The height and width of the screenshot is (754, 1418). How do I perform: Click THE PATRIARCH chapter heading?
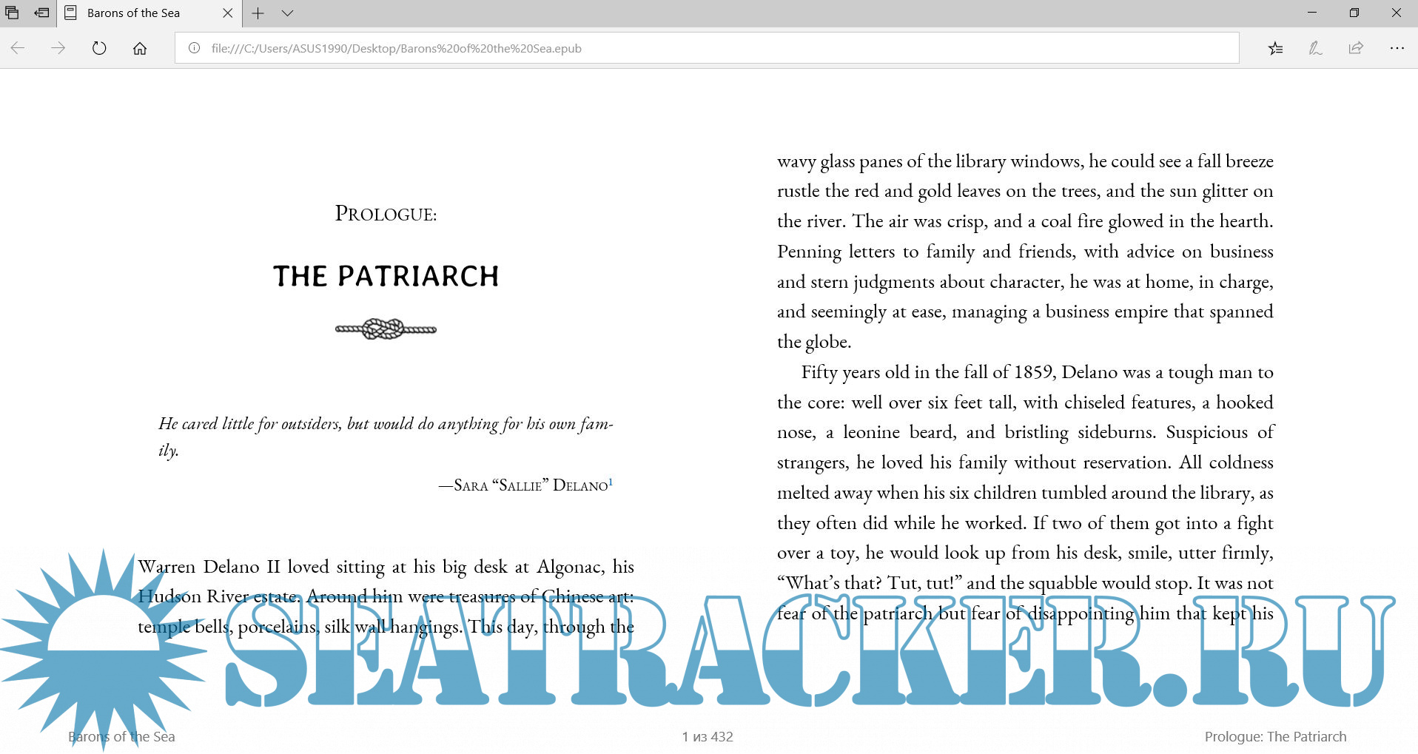386,276
